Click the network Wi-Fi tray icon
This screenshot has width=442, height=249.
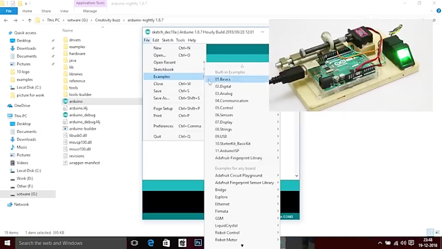point(396,243)
